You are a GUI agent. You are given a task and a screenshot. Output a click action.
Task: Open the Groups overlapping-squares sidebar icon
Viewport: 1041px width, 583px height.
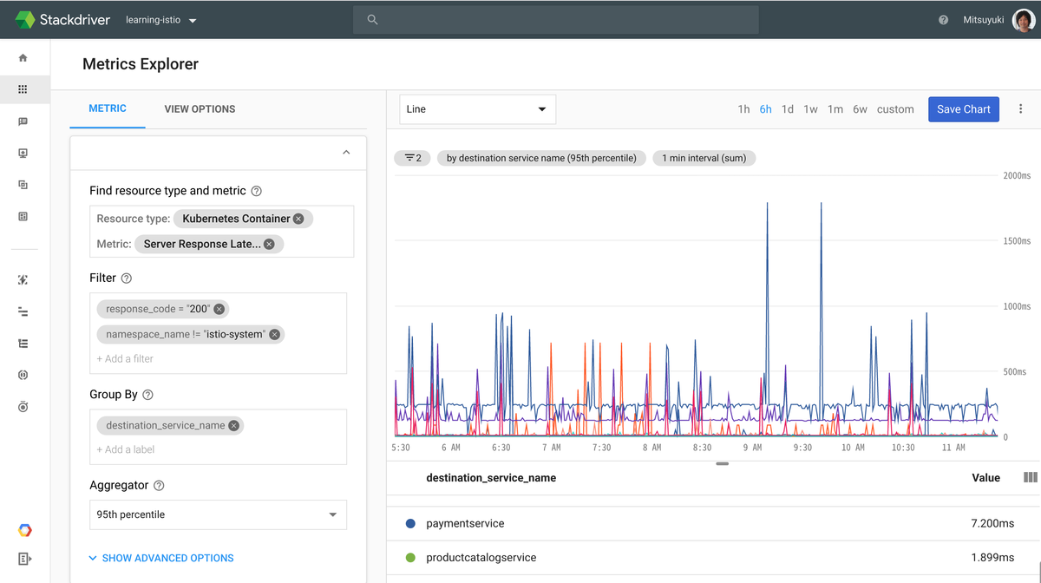tap(23, 185)
